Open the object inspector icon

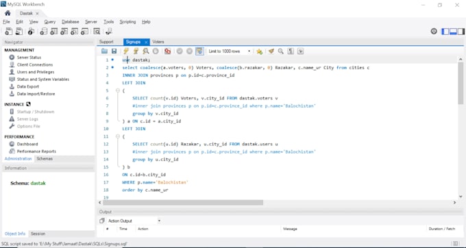point(31,32)
